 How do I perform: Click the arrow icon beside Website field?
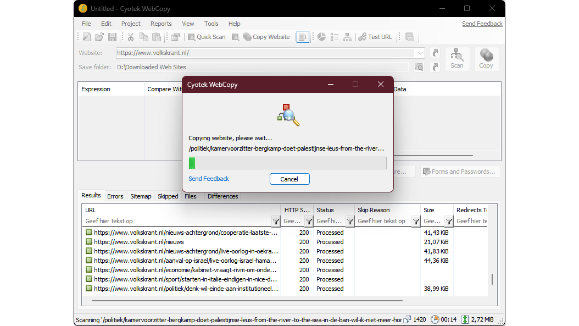(x=436, y=53)
